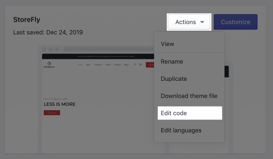273x159 pixels.
Task: Click the search magnifier icon in preview
Action: click(x=135, y=65)
